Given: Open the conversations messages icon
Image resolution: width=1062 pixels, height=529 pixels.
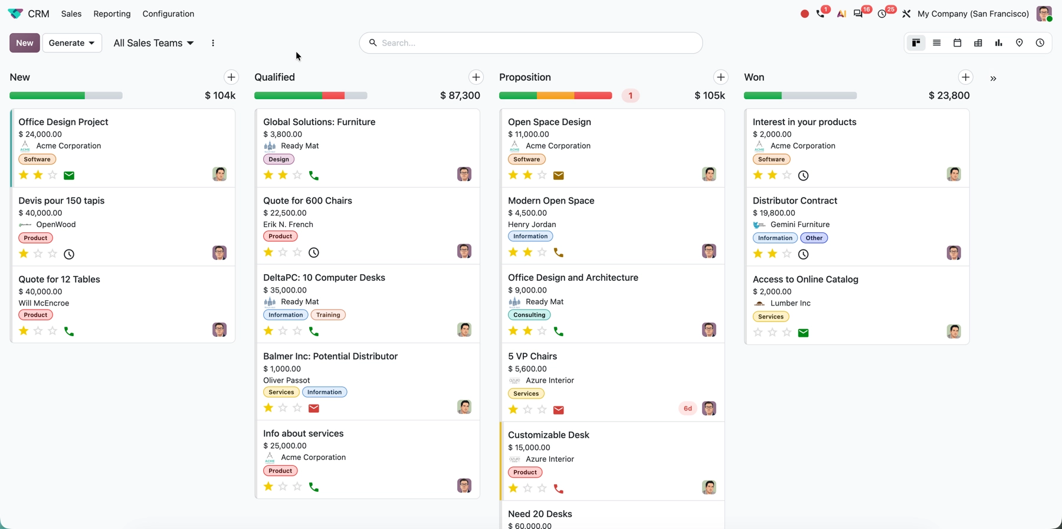Looking at the screenshot, I should click(x=858, y=14).
